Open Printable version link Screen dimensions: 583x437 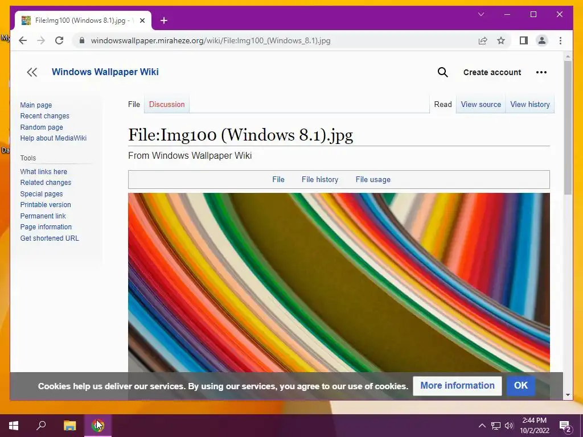point(46,205)
